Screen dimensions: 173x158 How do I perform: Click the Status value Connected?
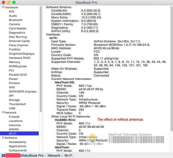[x=101, y=75]
